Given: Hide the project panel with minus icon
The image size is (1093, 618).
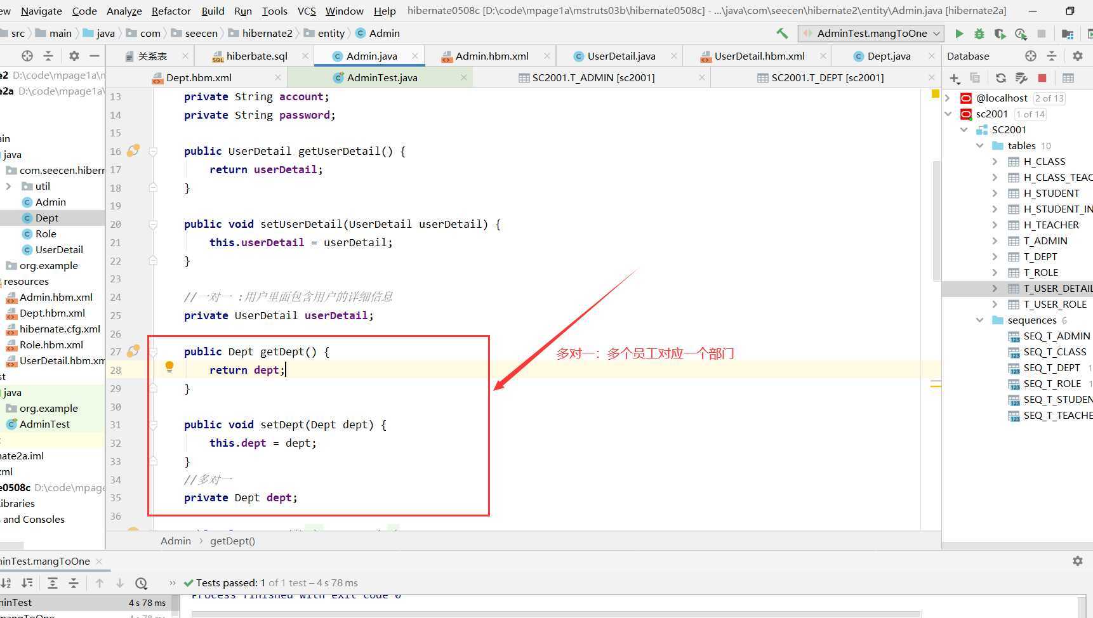Looking at the screenshot, I should point(95,56).
